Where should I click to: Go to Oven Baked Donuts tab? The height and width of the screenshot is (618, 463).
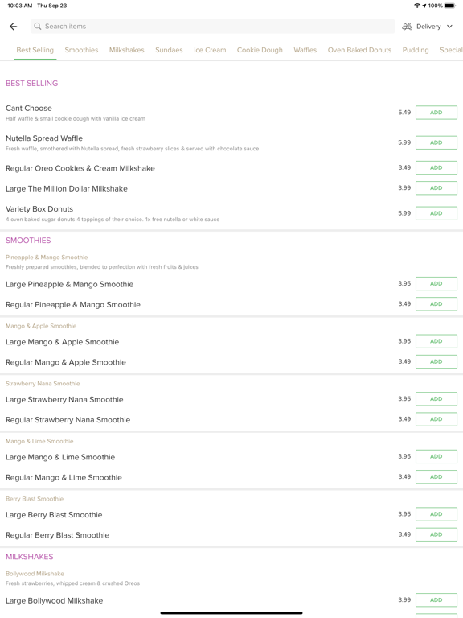(359, 50)
